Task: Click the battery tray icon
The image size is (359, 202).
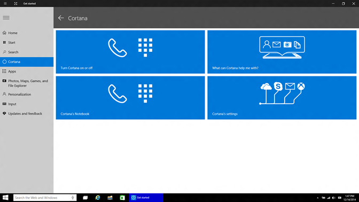Action: click(x=323, y=198)
